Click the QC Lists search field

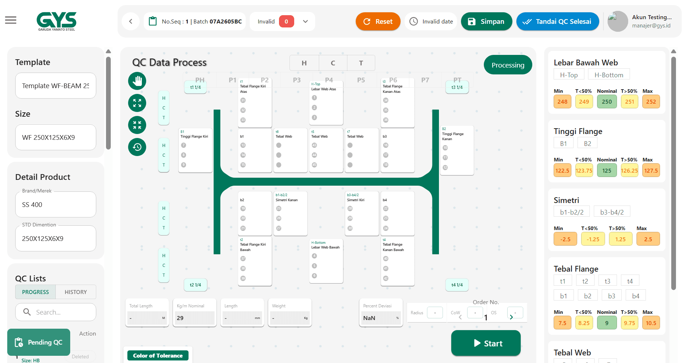pos(56,312)
